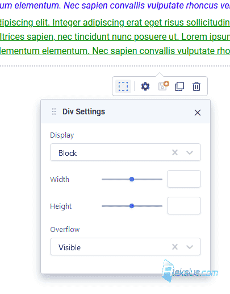
Task: Clear the Display value Block
Action: point(175,152)
